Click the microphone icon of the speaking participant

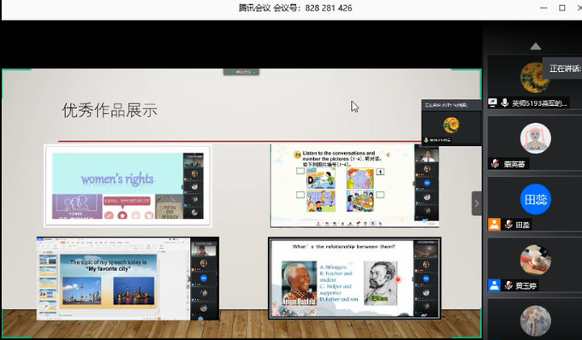pyautogui.click(x=504, y=103)
